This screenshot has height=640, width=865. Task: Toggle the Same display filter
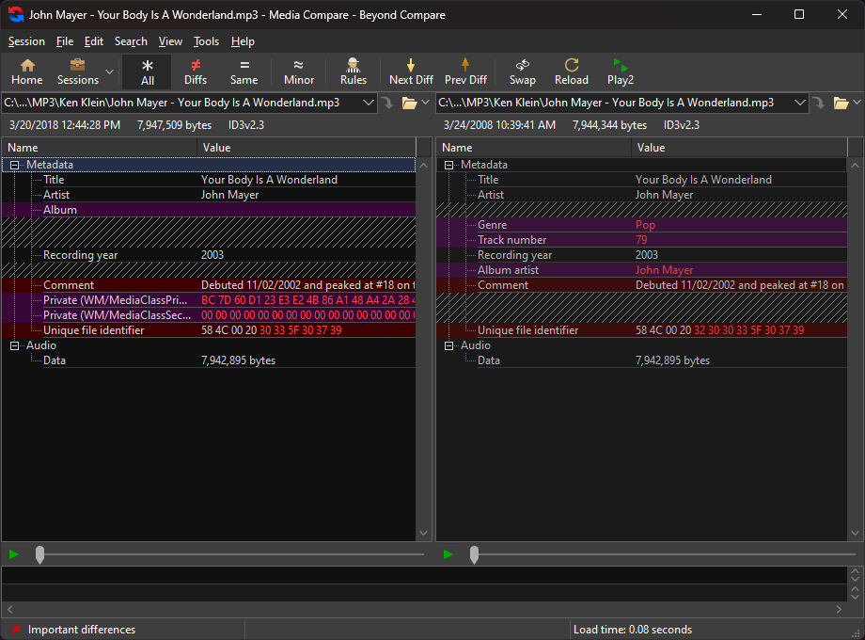click(244, 72)
